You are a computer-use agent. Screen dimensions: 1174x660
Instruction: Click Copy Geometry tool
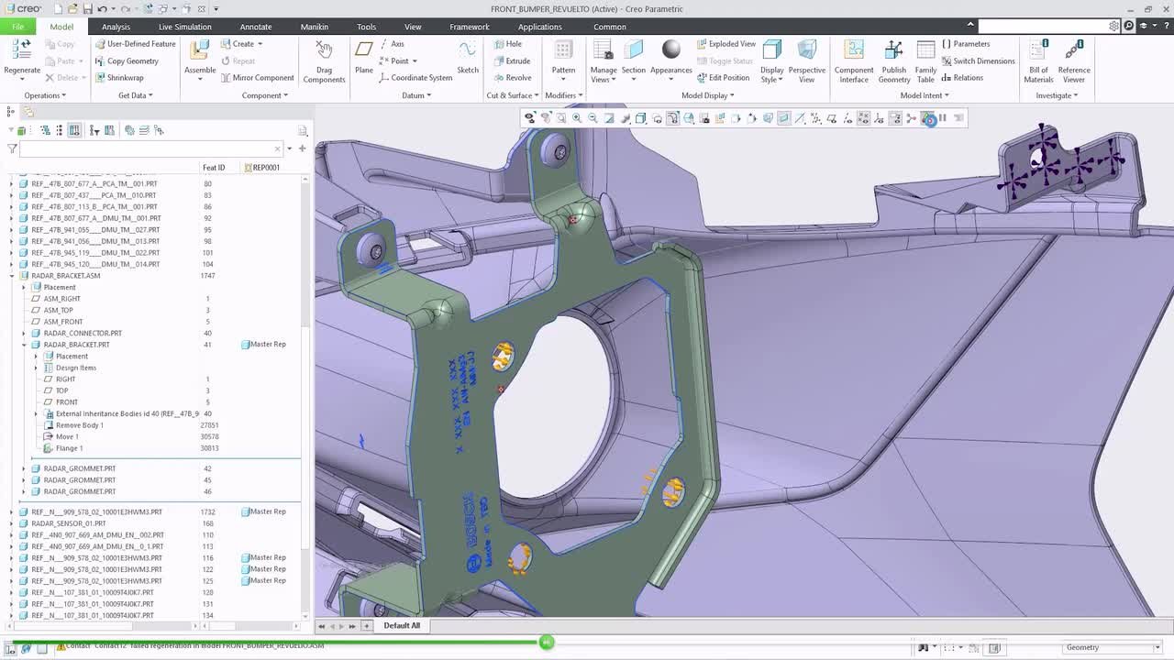(x=127, y=61)
